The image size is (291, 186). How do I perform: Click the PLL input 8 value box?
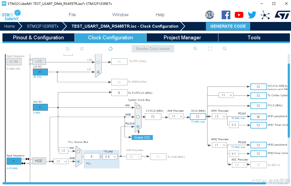tap(92, 156)
